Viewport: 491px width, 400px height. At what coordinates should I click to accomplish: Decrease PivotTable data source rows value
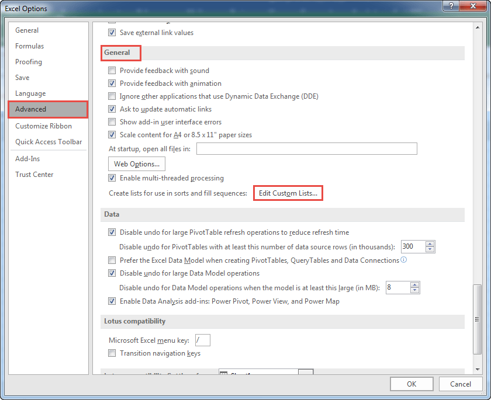point(430,249)
